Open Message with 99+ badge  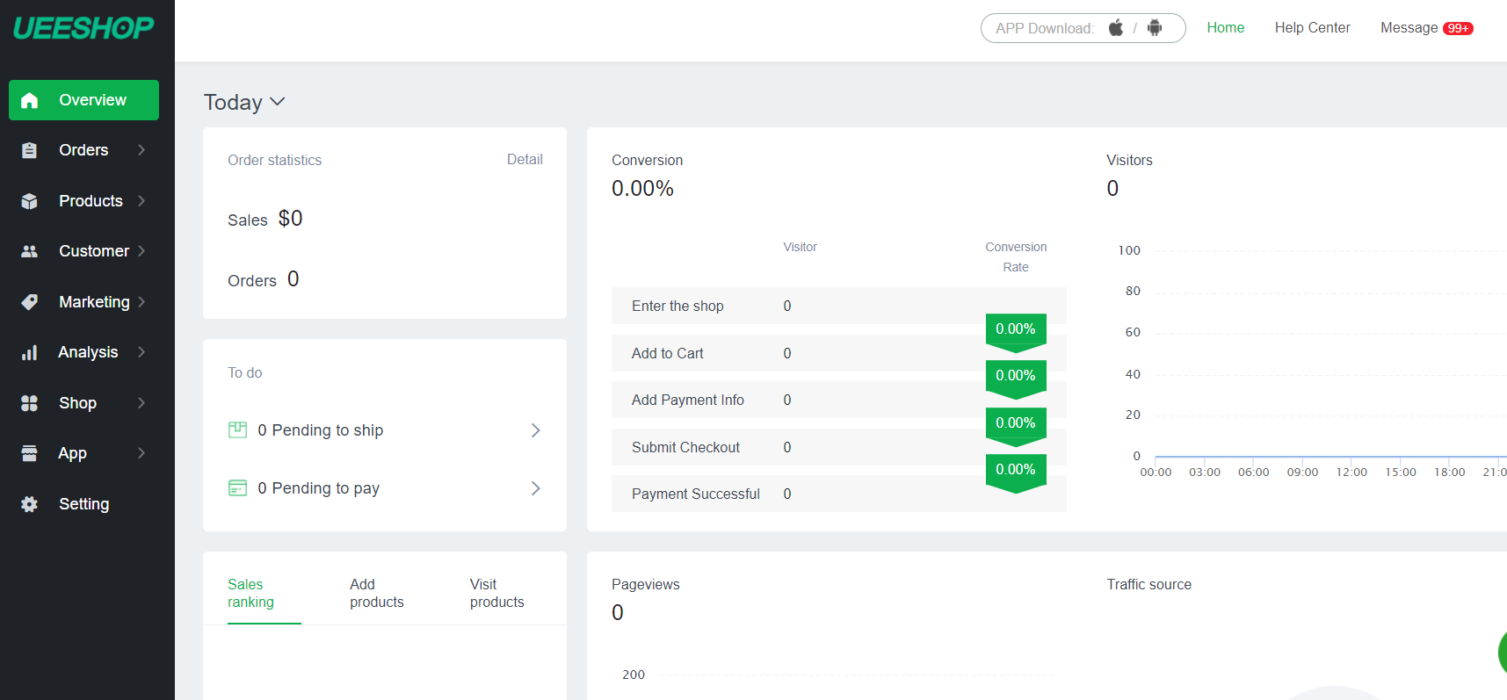point(1425,28)
